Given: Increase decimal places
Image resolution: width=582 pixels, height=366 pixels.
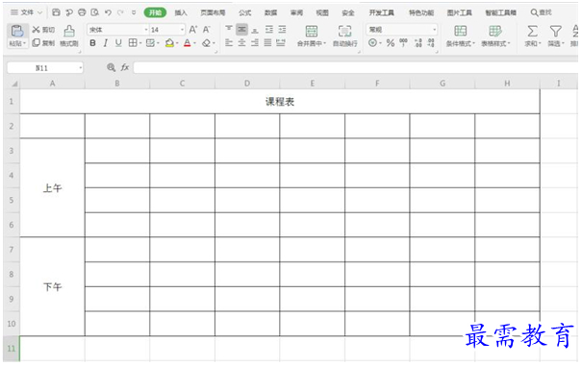Looking at the screenshot, I should tap(418, 43).
